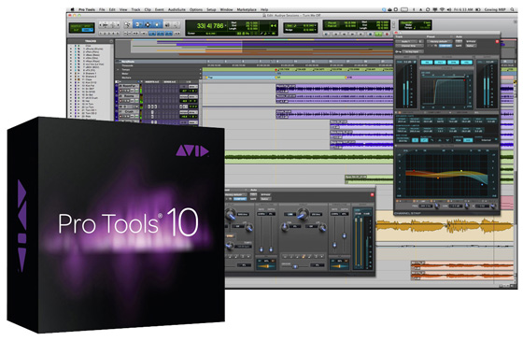
Task: Click the Wi-Fi menu bar icon
Action: pyautogui.click(x=442, y=9)
